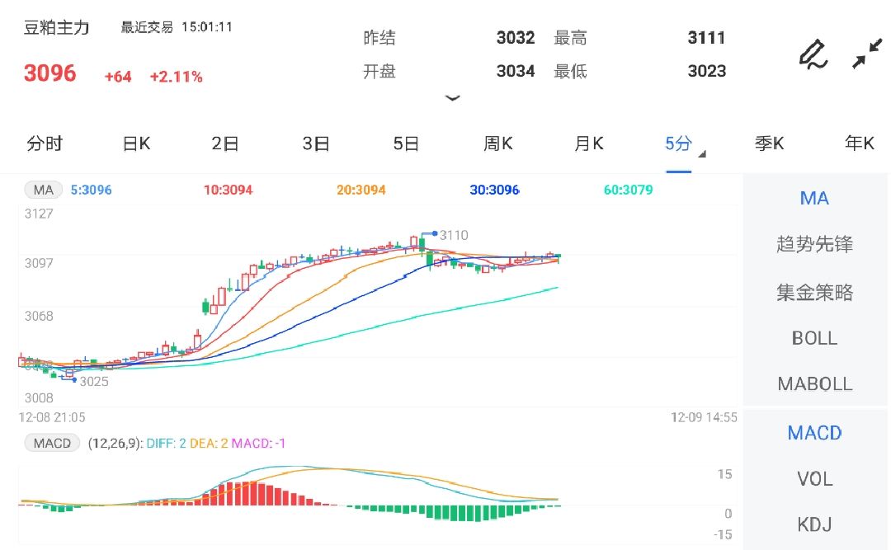Click the 12-09 14:55 end time label
891x550 pixels.
[704, 417]
